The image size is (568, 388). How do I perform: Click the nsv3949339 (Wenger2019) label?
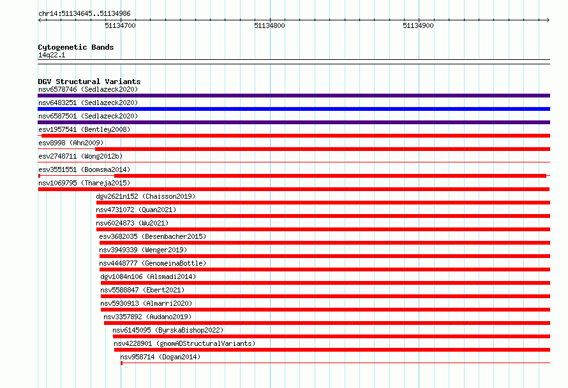point(143,250)
